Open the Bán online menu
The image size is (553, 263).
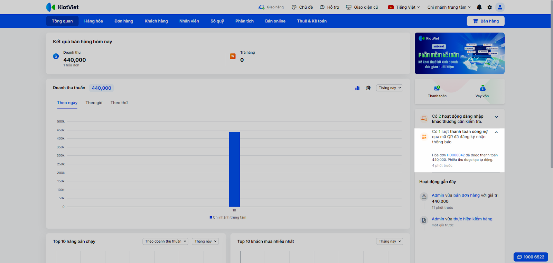[275, 21]
